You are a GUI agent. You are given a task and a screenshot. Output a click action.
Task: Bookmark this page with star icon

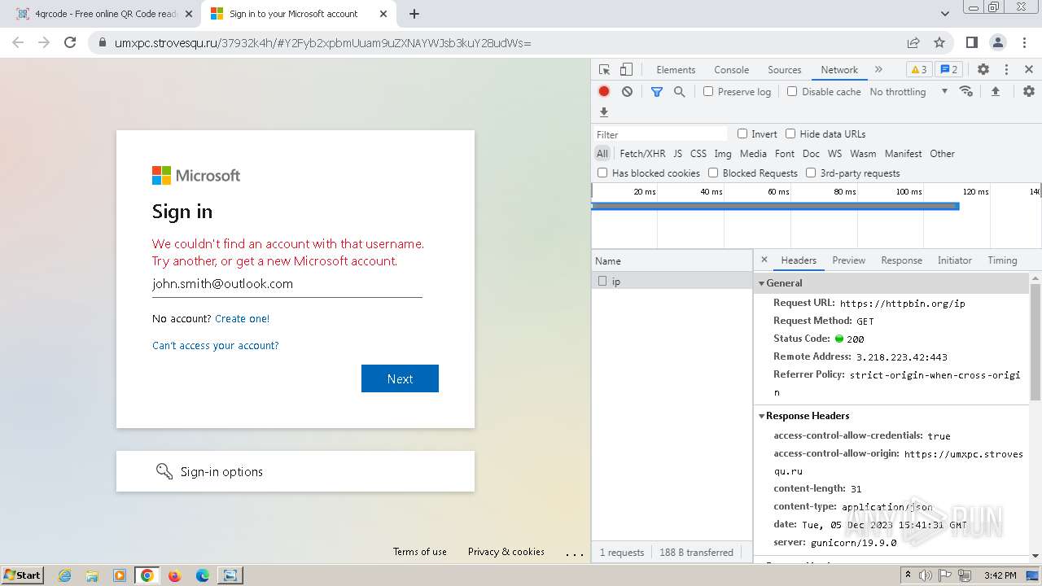939,42
